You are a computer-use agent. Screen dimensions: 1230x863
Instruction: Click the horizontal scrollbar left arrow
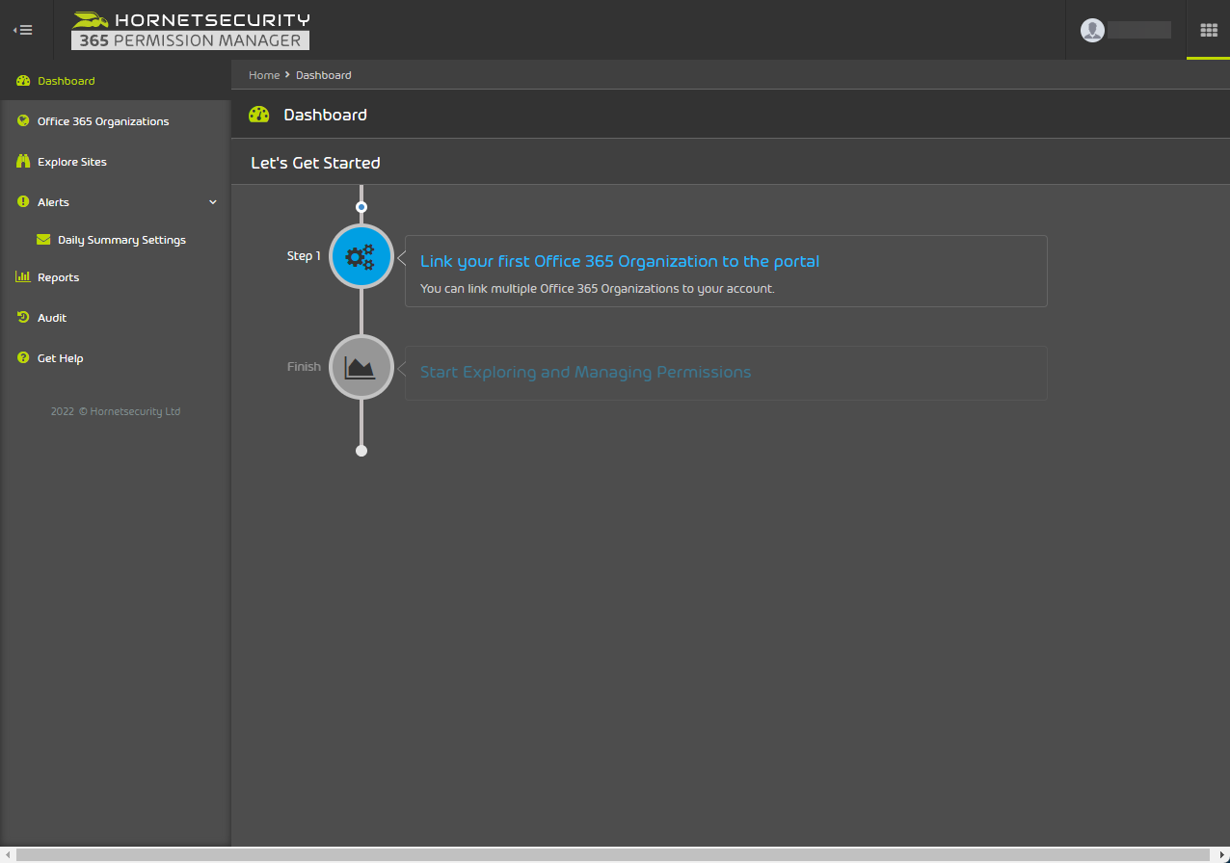tap(8, 855)
